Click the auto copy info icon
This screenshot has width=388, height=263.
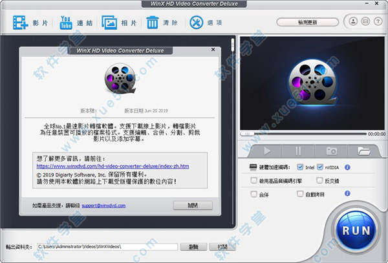(x=347, y=193)
